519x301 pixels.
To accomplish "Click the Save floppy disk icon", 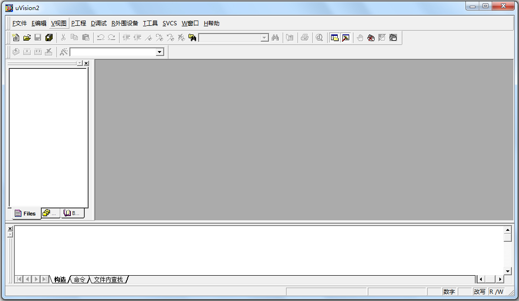I will pos(38,38).
